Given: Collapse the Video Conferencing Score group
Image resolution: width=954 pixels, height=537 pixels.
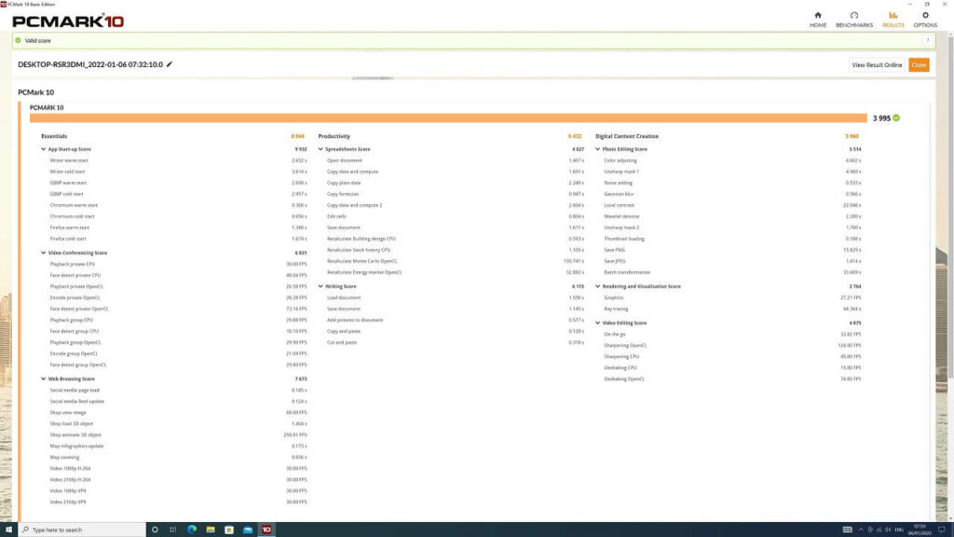Looking at the screenshot, I should click(x=43, y=253).
